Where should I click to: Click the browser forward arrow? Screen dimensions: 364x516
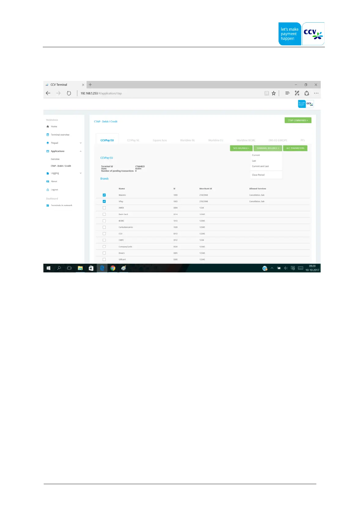click(x=58, y=93)
